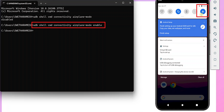Click the 'Sun, Apr 27' date text
Image resolution: width=224 pixels, height=112 pixels.
pyautogui.click(x=162, y=6)
